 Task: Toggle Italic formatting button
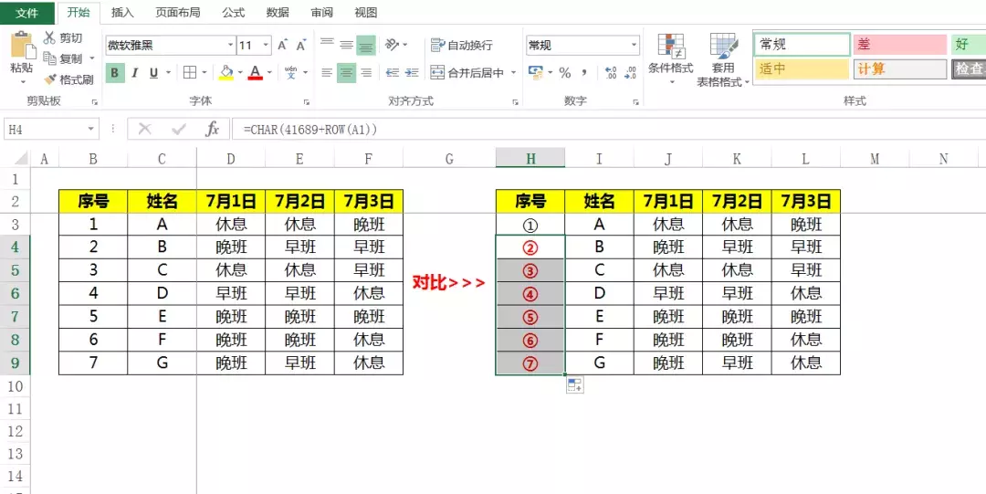(135, 73)
